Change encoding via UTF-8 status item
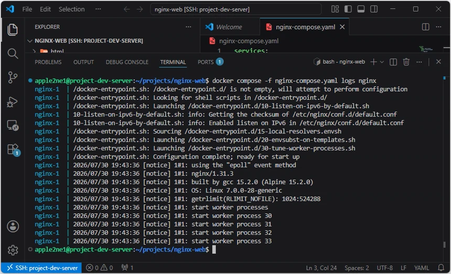 384,268
